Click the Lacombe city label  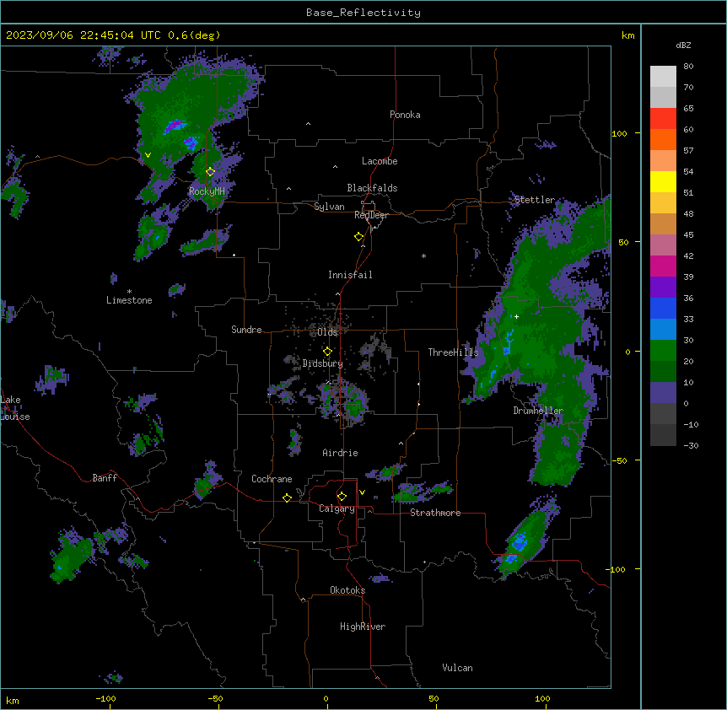[x=380, y=161]
